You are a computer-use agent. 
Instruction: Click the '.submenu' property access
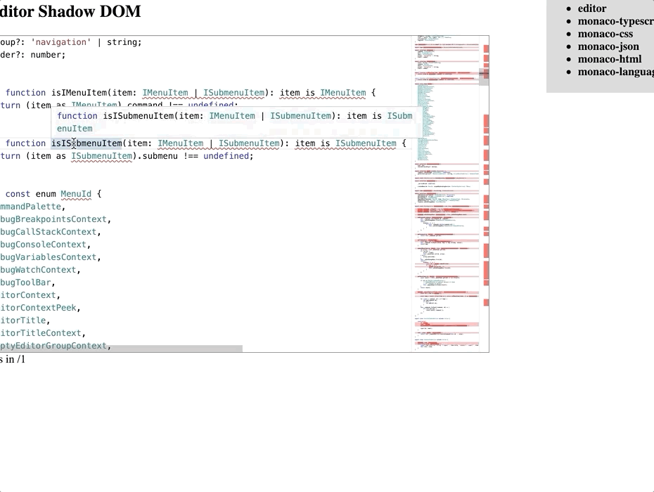[158, 156]
